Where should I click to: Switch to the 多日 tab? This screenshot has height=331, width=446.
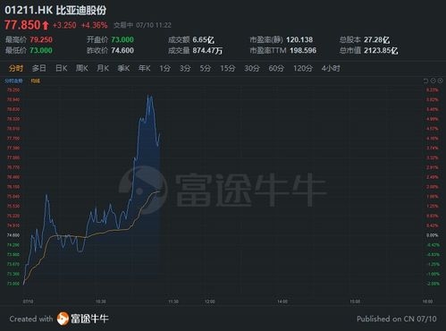pos(39,68)
